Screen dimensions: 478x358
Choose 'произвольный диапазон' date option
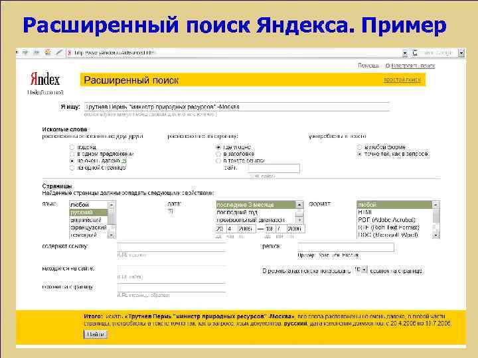tap(256, 220)
